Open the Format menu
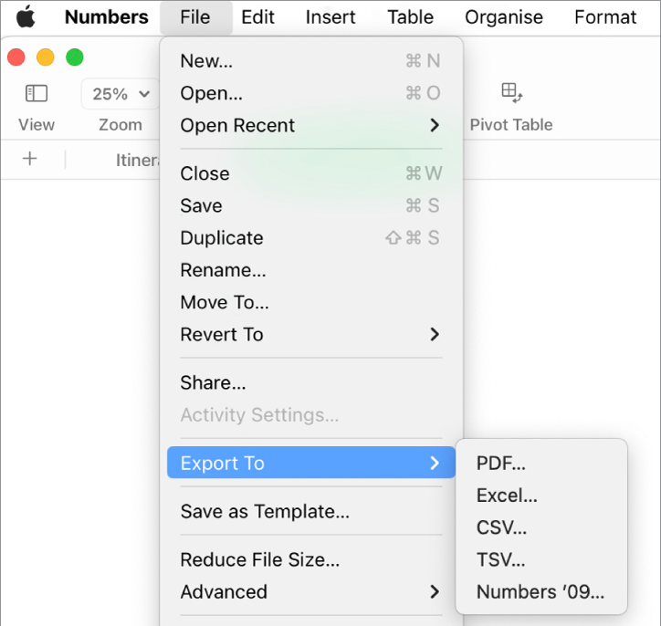 605,17
